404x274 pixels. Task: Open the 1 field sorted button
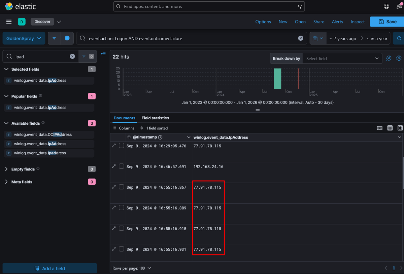pyautogui.click(x=154, y=128)
